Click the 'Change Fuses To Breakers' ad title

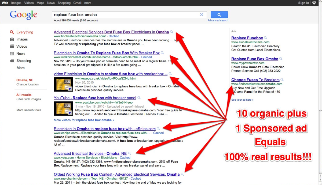(x=255, y=80)
